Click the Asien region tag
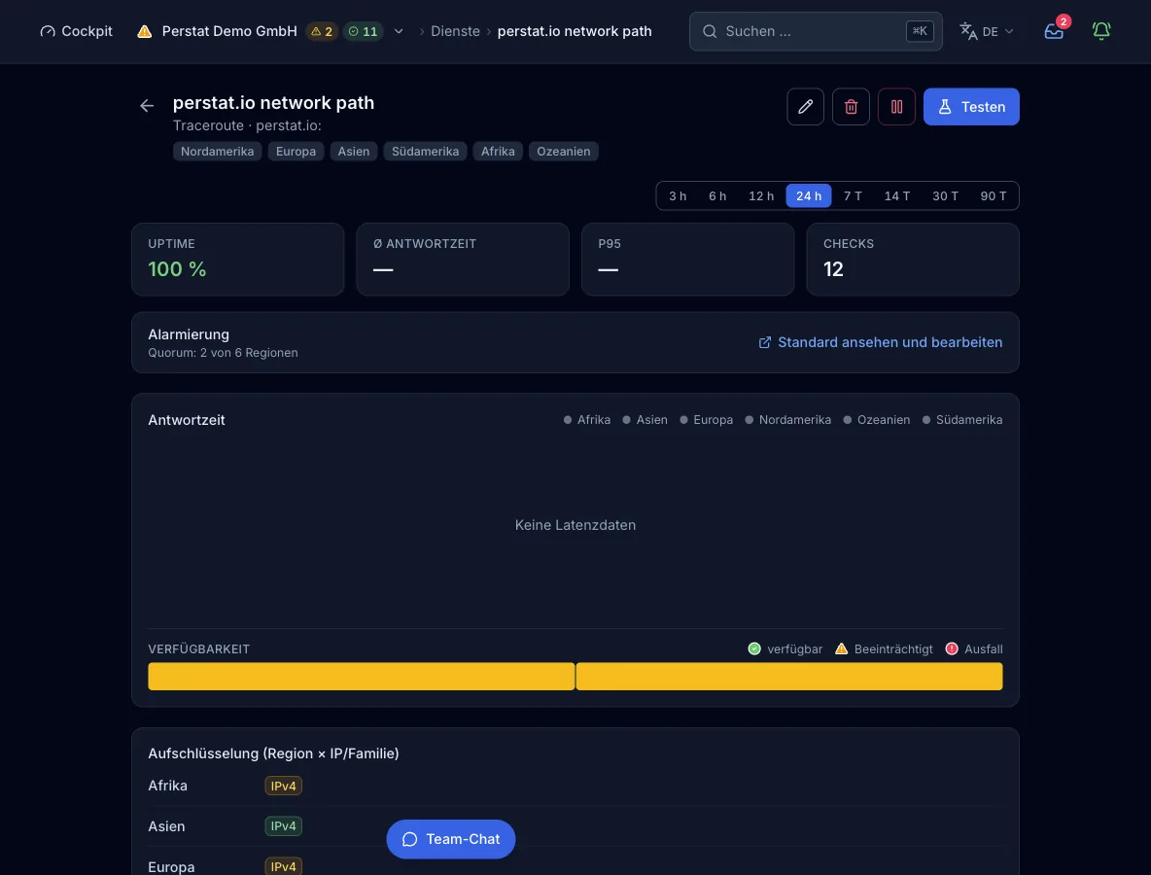 354,152
